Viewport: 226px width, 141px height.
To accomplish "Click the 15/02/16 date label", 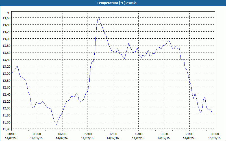I will pyautogui.click(x=214, y=138).
